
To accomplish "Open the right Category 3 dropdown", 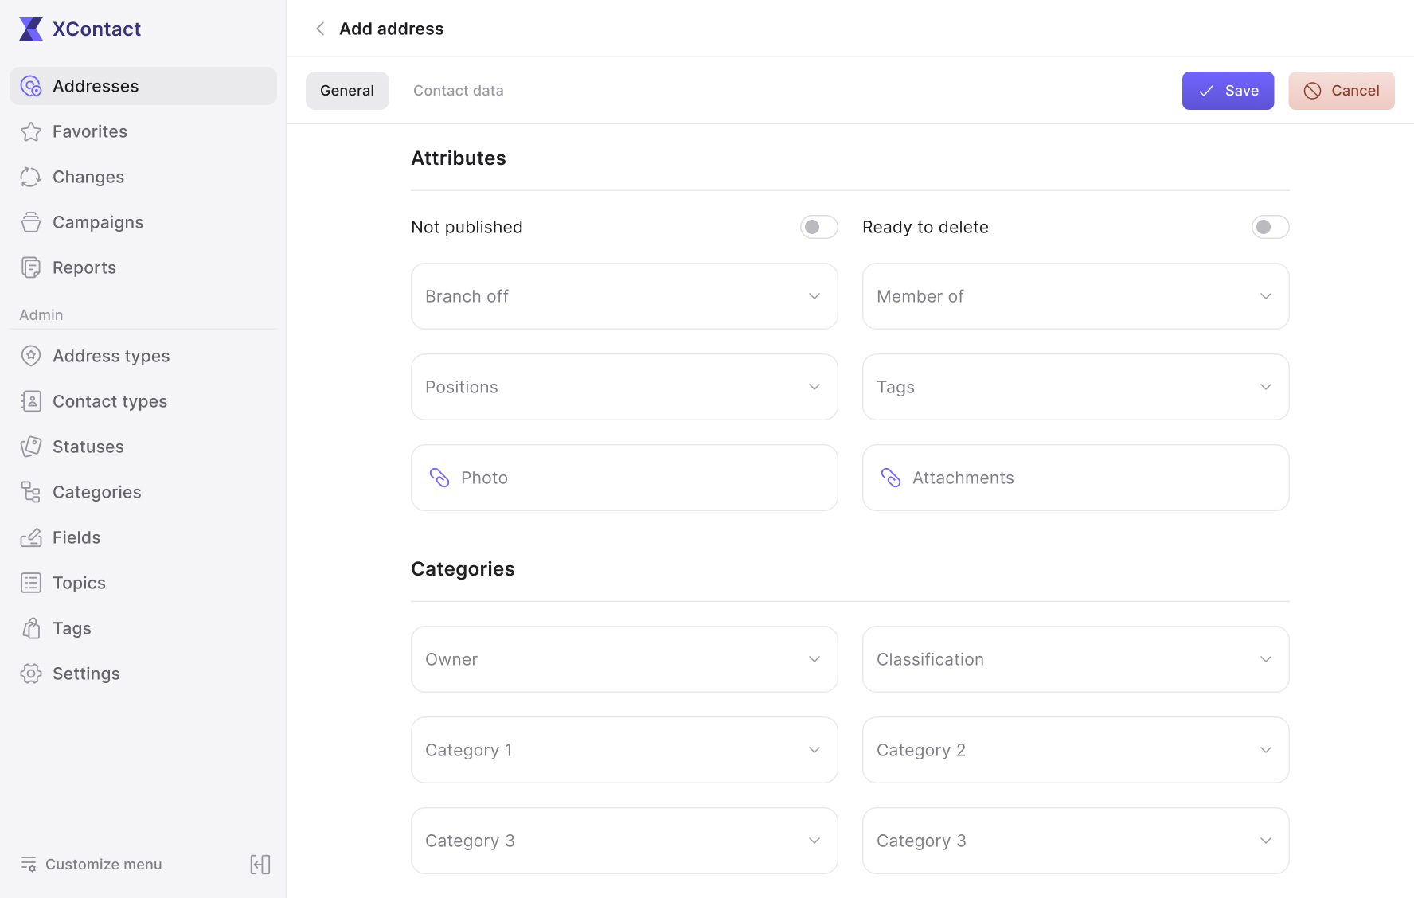I will click(1076, 841).
